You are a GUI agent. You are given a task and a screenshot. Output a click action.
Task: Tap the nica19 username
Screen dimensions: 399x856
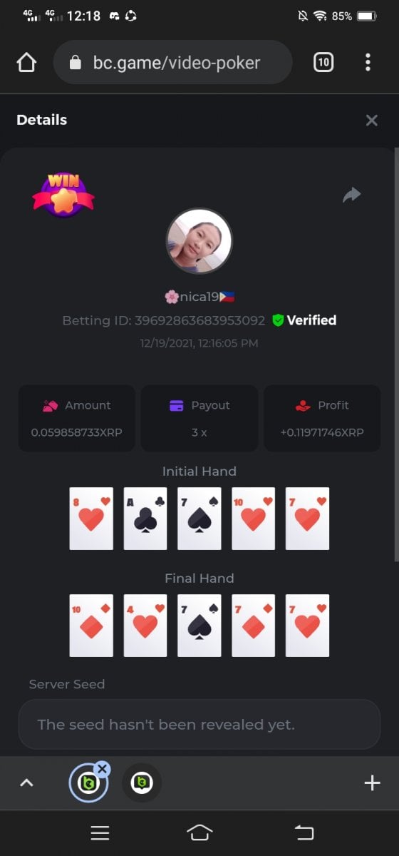pos(199,297)
